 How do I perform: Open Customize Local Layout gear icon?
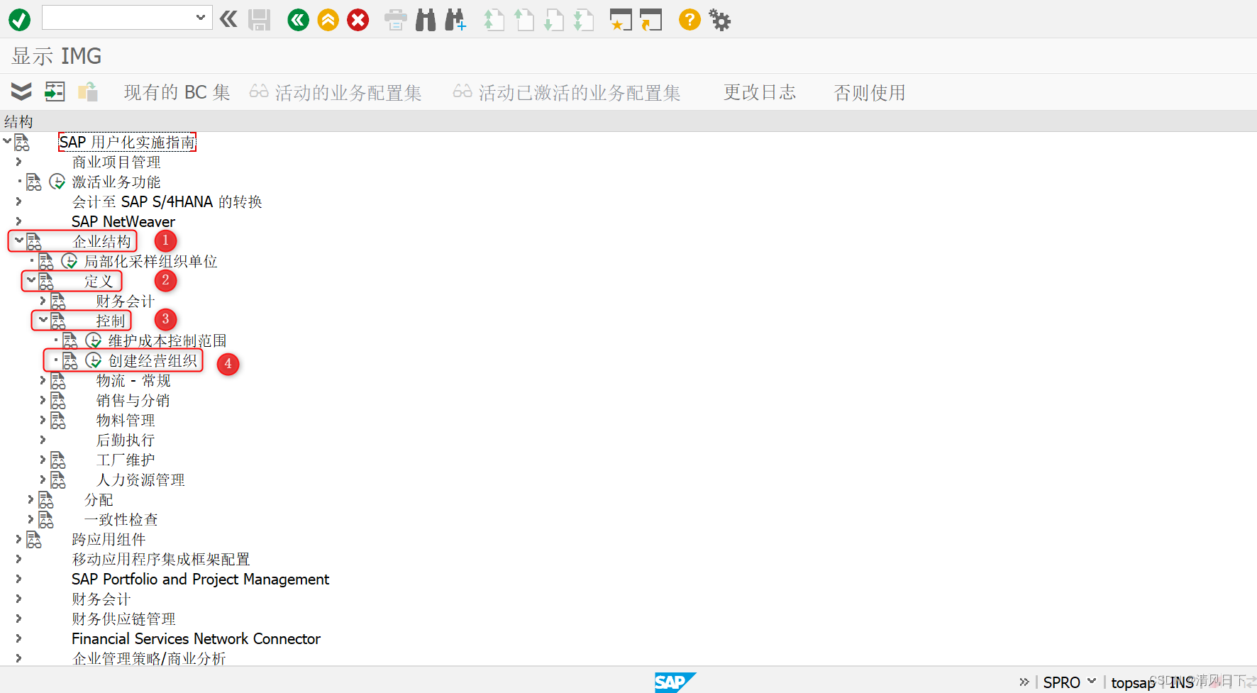(720, 20)
